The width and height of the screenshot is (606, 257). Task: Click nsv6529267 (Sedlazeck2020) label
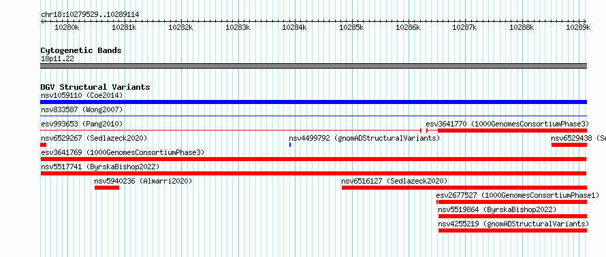pyautogui.click(x=94, y=138)
